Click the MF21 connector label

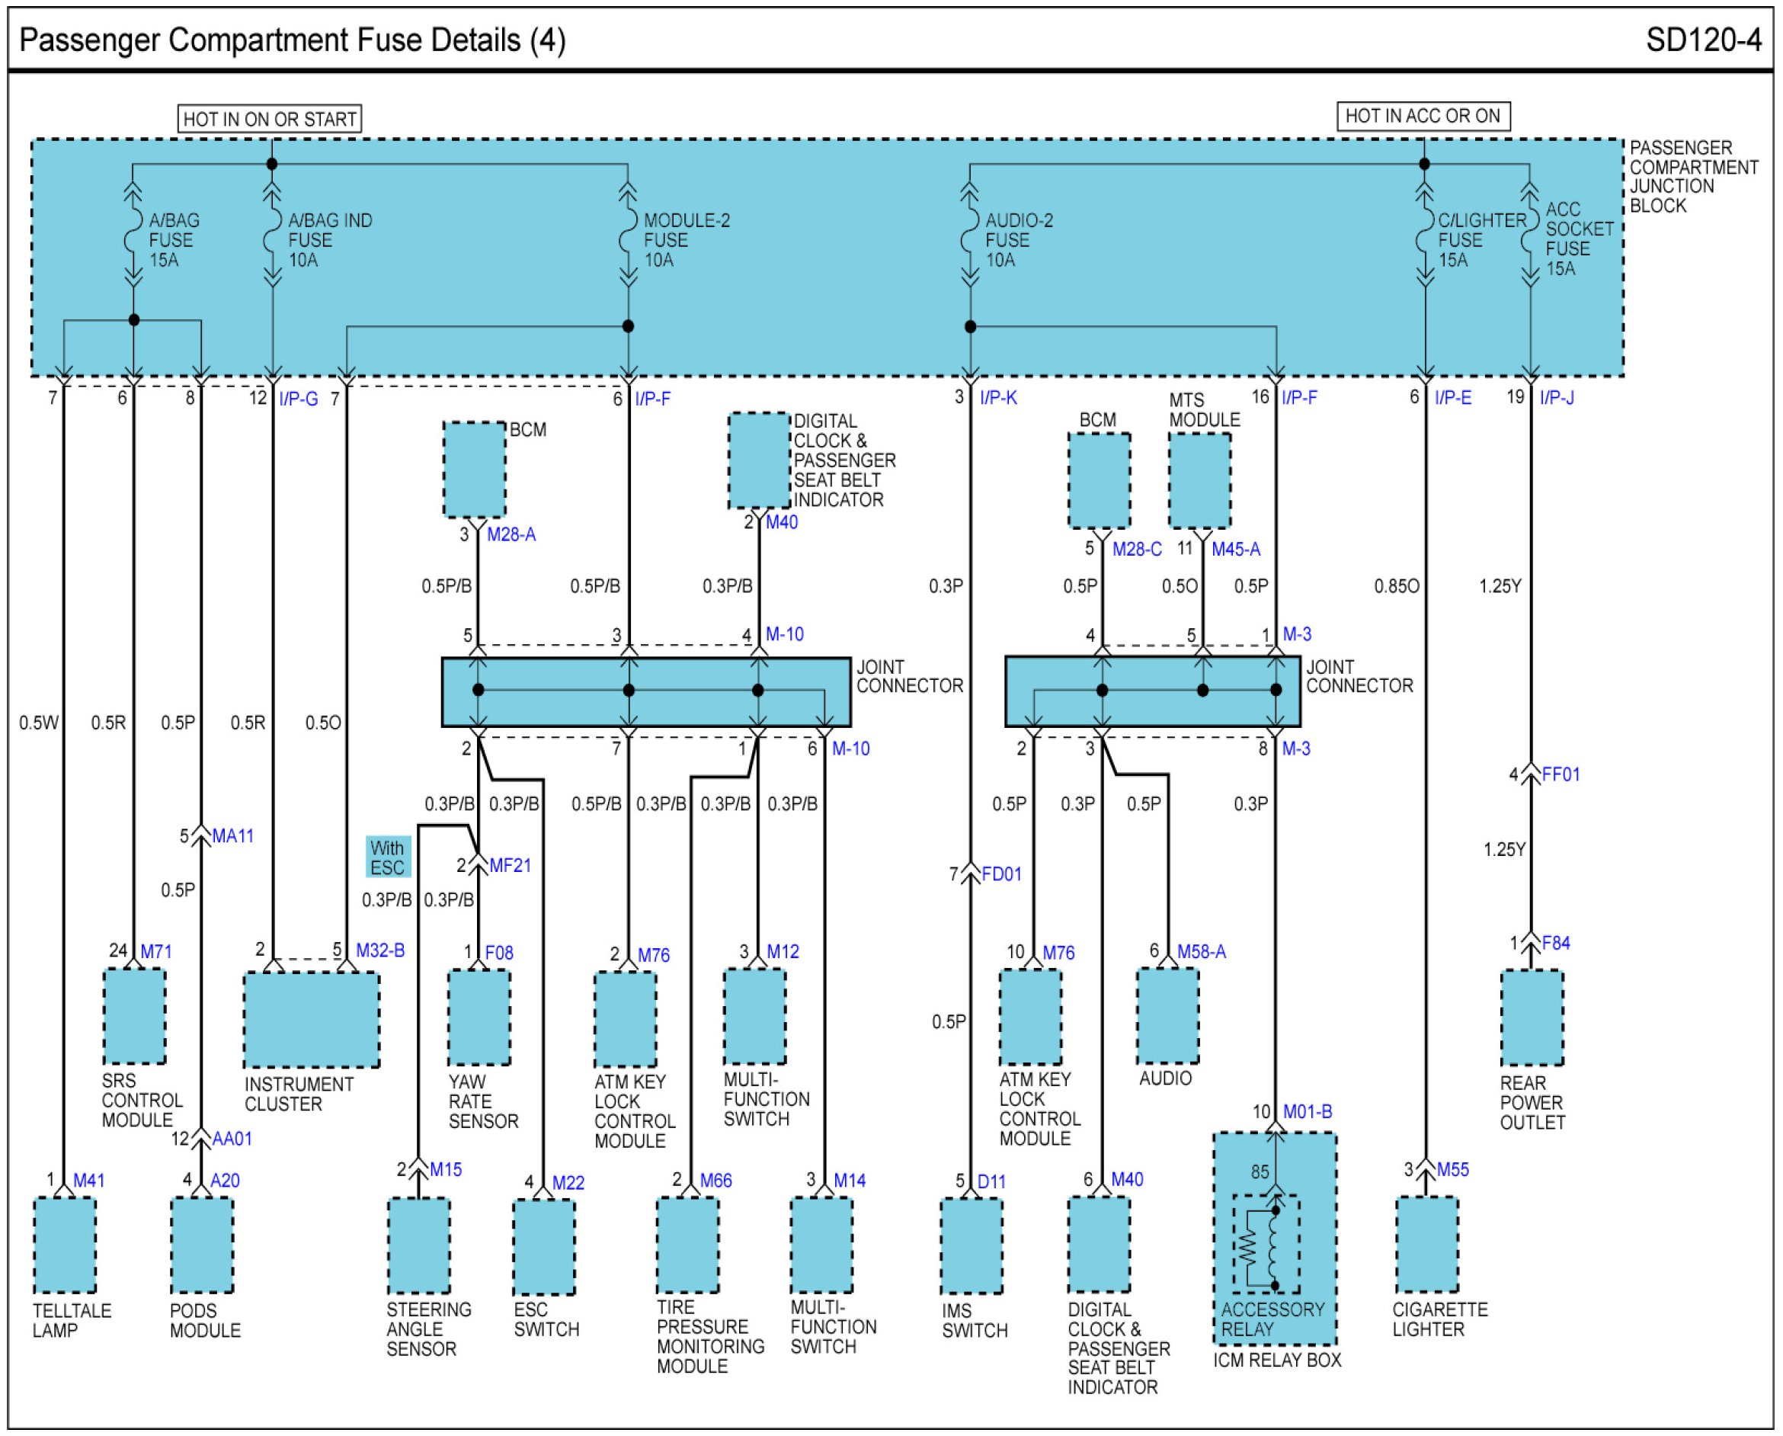tap(510, 866)
